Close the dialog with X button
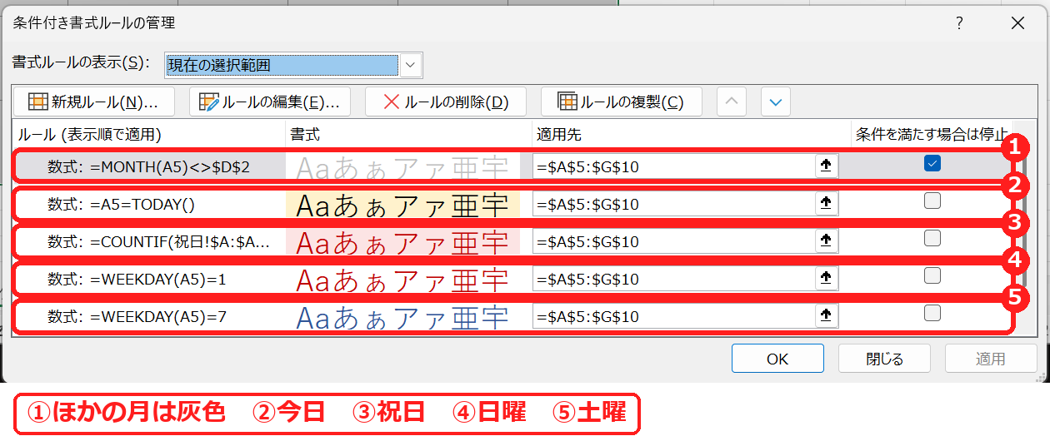The height and width of the screenshot is (441, 1050). point(1017,23)
